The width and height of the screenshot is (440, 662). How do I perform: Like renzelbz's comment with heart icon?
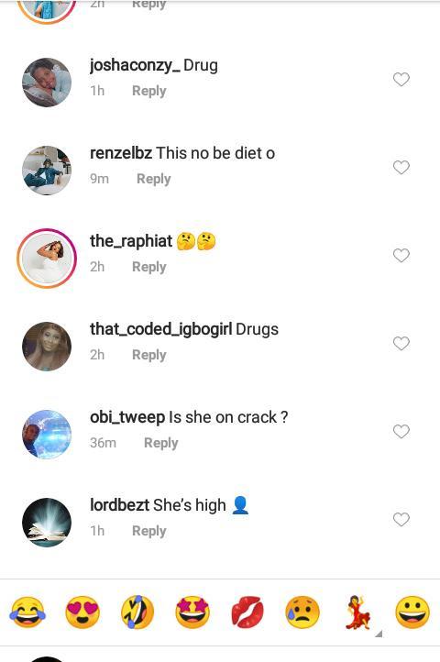click(x=401, y=167)
